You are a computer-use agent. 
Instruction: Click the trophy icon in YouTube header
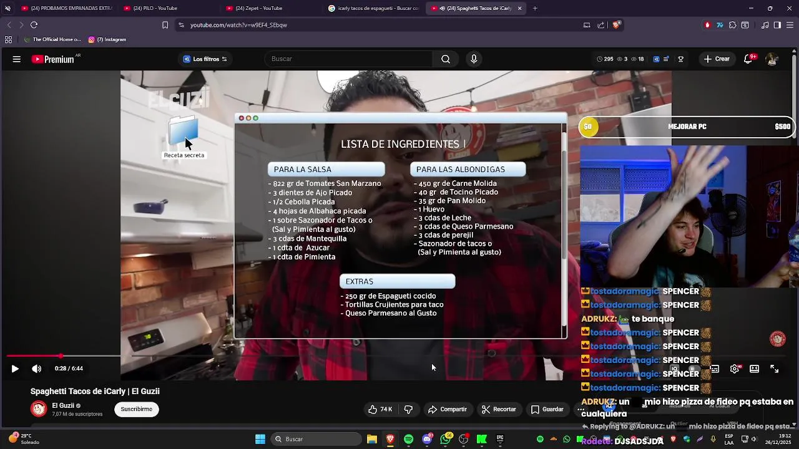(681, 59)
